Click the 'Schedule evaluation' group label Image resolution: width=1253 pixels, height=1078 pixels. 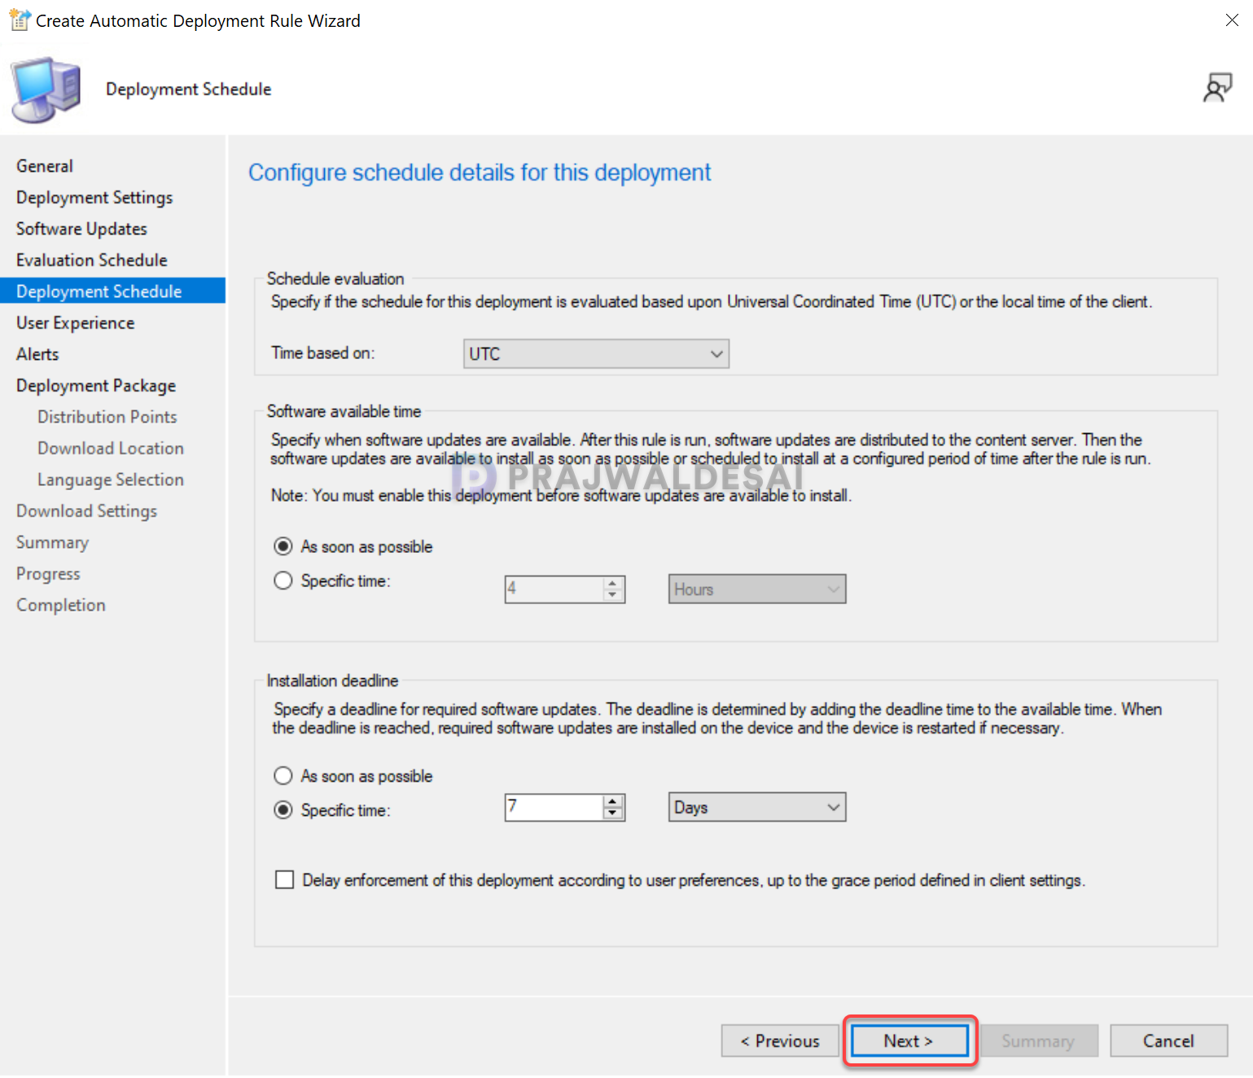click(335, 278)
